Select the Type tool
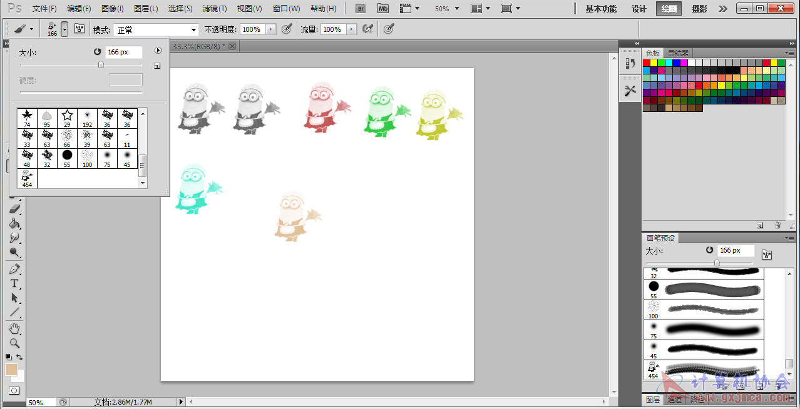Screen dimensions: 800x409 pyautogui.click(x=14, y=284)
